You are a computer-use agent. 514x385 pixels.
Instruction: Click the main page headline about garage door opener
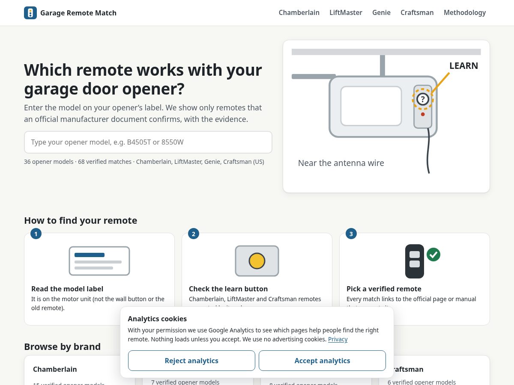tap(143, 79)
